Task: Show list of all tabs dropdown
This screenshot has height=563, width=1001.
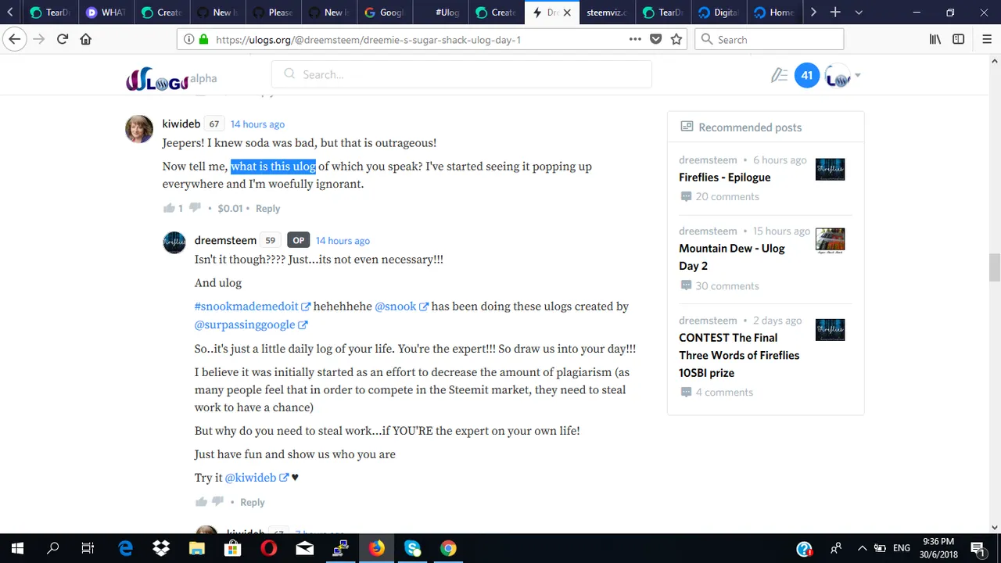Action: (859, 13)
